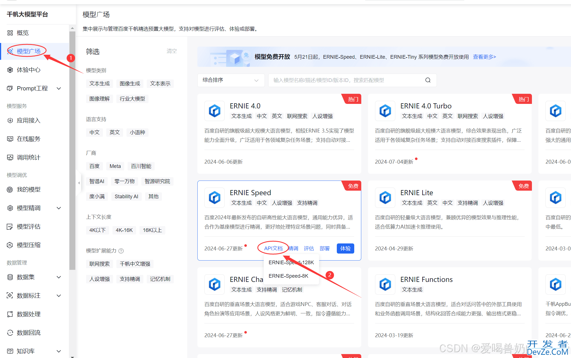Toggle the 小语种 language filter
The height and width of the screenshot is (358, 571).
point(137,133)
